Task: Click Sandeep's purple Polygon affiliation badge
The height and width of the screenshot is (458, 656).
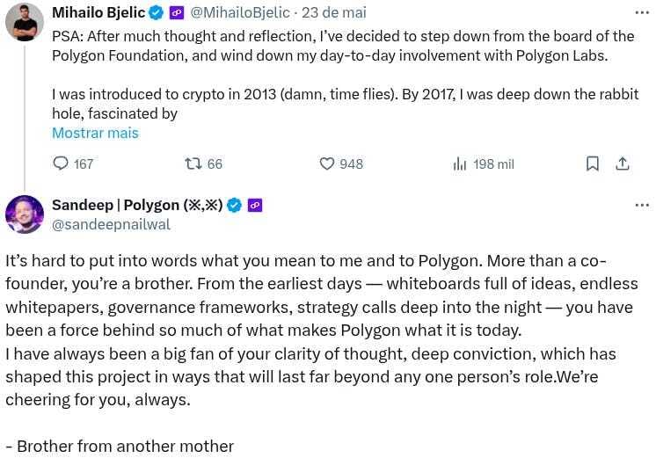Action: click(x=255, y=205)
